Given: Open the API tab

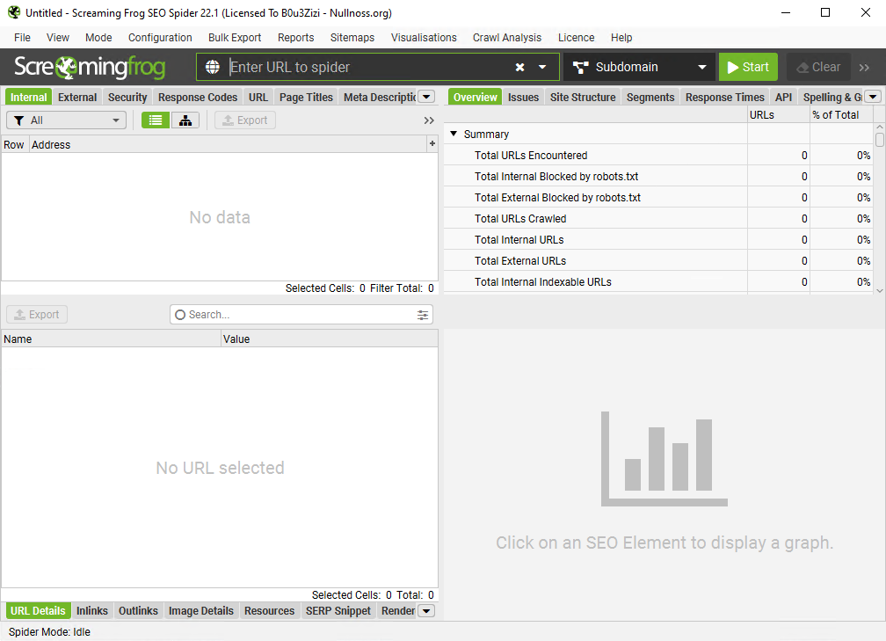Looking at the screenshot, I should [x=783, y=97].
